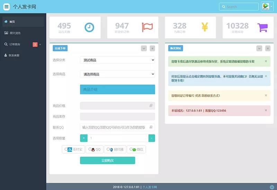Click the purple shopping cart icon
The height and width of the screenshot is (190, 277).
(x=263, y=27)
